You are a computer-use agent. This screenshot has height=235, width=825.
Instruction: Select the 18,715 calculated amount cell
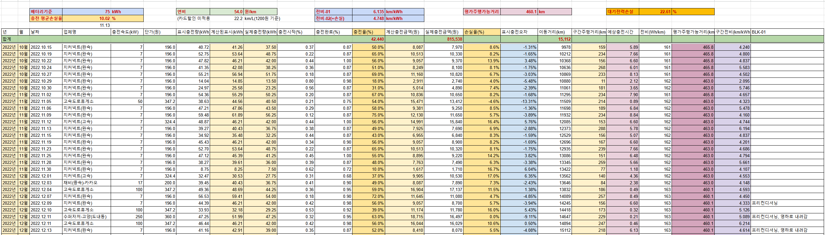click(404, 217)
